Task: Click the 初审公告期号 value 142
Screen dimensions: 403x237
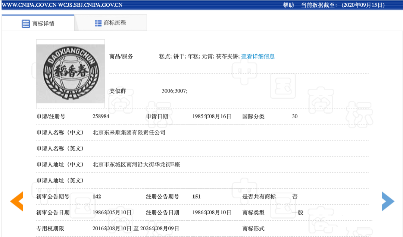Action: tap(97, 197)
